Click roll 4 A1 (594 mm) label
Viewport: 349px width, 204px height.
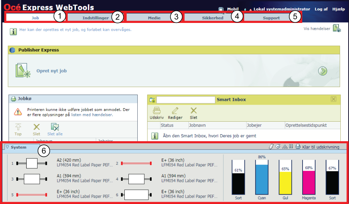[x=174, y=176]
